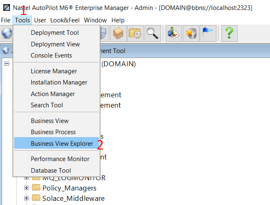Choose Action Manager menu entry
Image resolution: width=270 pixels, height=205 pixels.
click(56, 94)
